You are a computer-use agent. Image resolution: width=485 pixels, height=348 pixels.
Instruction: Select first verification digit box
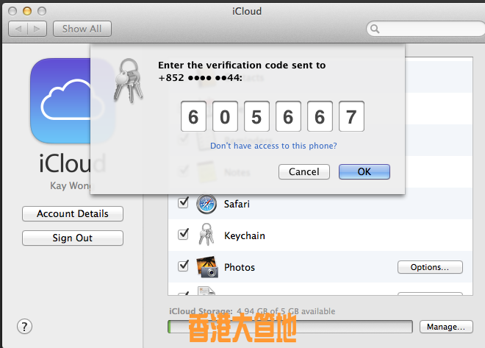pyautogui.click(x=193, y=116)
